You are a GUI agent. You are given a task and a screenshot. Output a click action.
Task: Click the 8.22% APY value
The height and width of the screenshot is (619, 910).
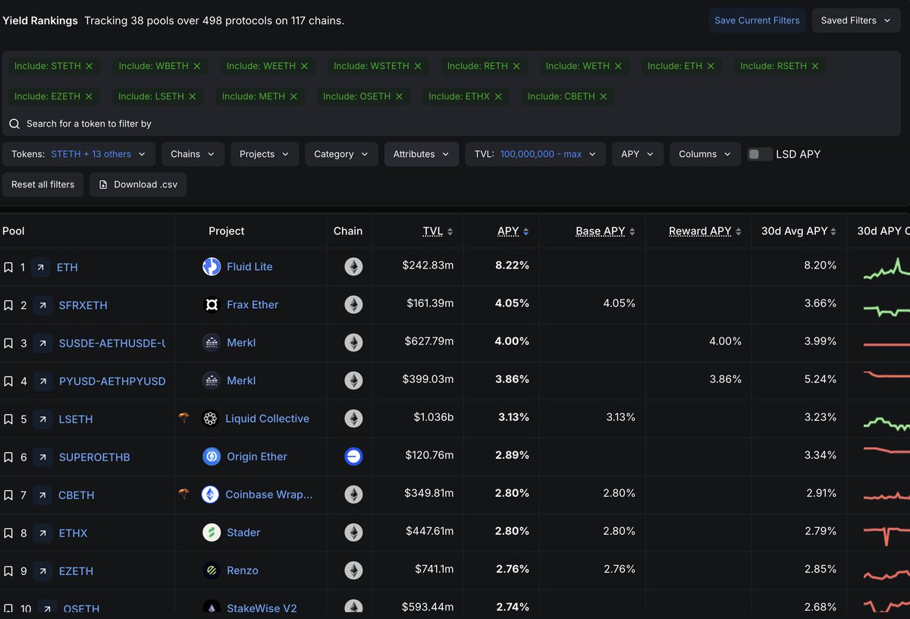(x=512, y=265)
